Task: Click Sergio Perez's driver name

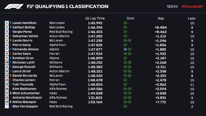Action: pyautogui.click(x=22, y=32)
